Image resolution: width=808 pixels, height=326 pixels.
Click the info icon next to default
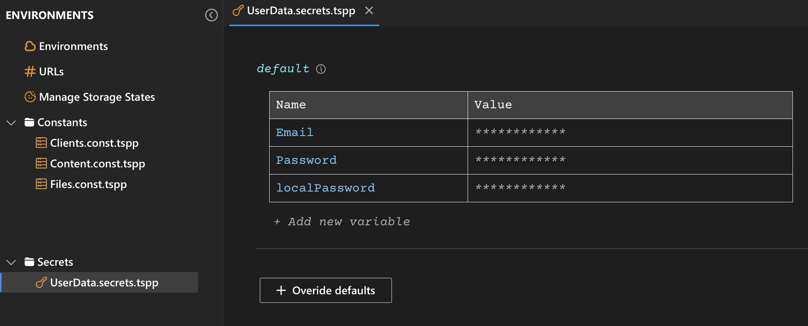(x=321, y=69)
